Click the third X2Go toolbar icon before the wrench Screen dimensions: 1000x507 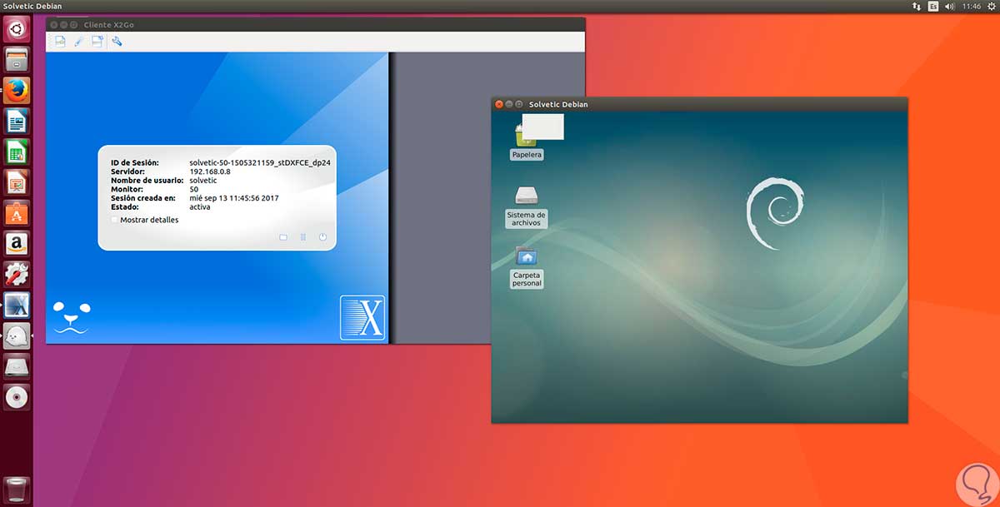(x=97, y=41)
